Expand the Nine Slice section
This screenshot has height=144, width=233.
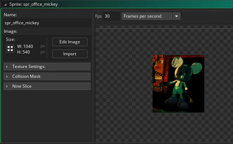click(47, 86)
